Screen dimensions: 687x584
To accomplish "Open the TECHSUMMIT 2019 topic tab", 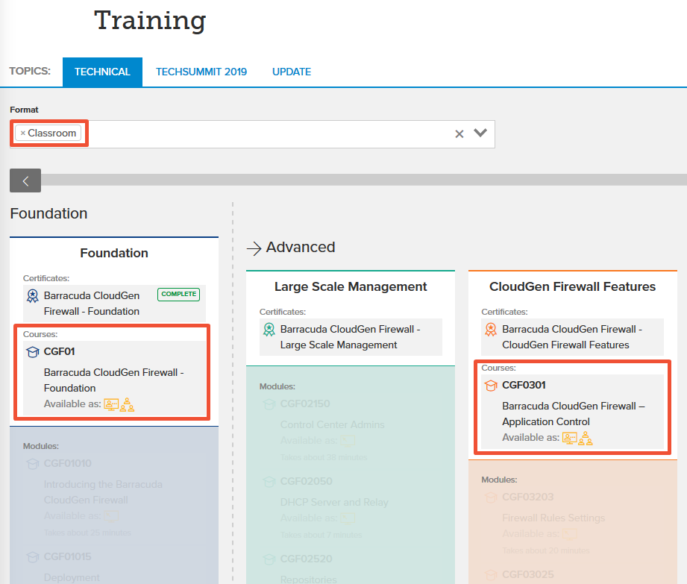I will pyautogui.click(x=201, y=72).
